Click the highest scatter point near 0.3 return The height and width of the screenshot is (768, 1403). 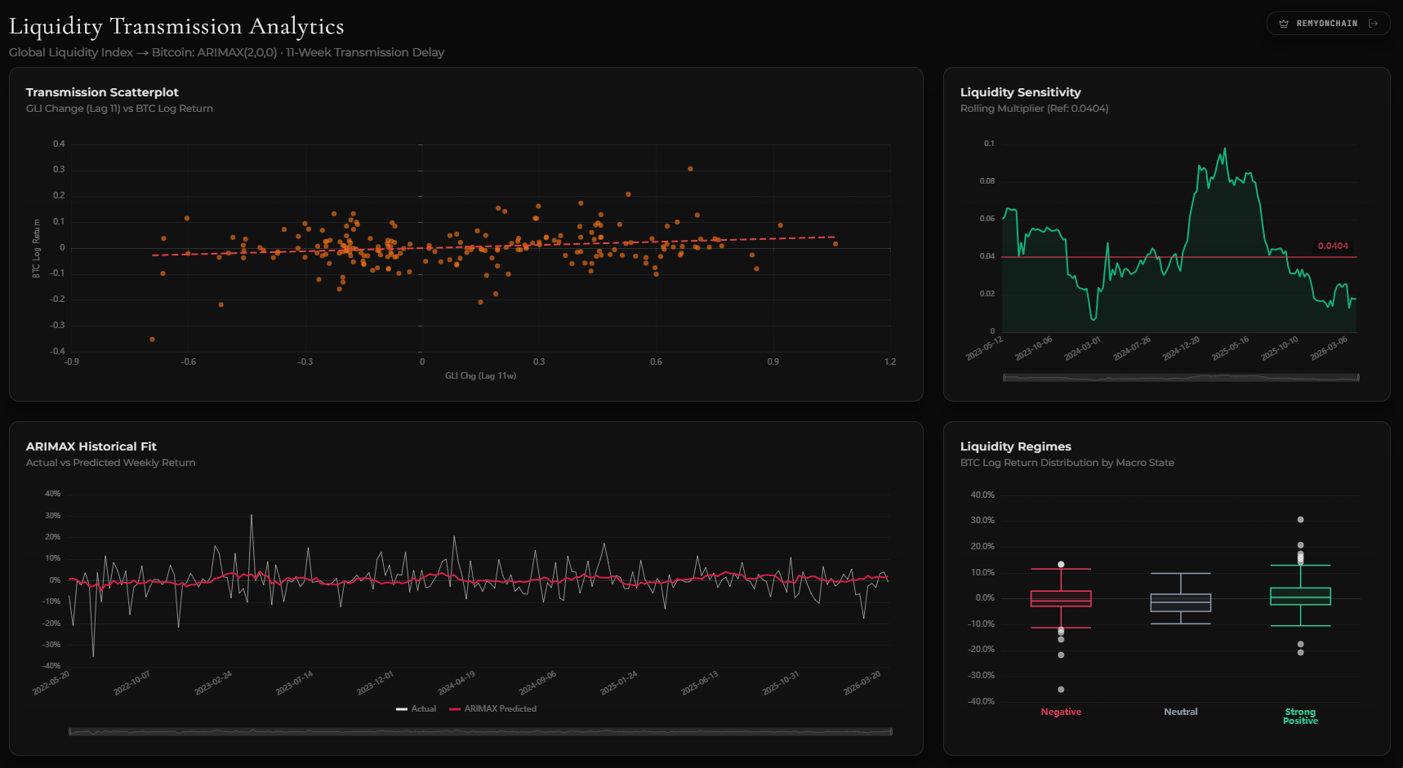coord(690,169)
